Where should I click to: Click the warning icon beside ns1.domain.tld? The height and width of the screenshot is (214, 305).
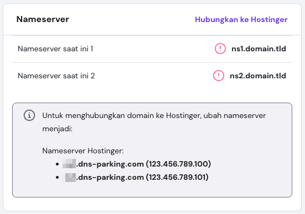click(220, 49)
